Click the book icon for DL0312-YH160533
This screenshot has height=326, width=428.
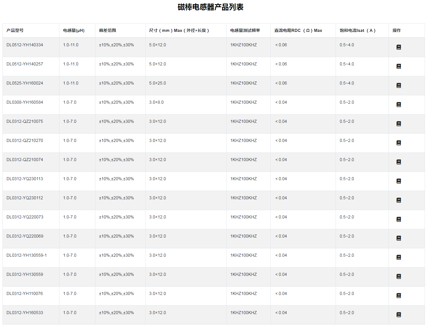399,315
